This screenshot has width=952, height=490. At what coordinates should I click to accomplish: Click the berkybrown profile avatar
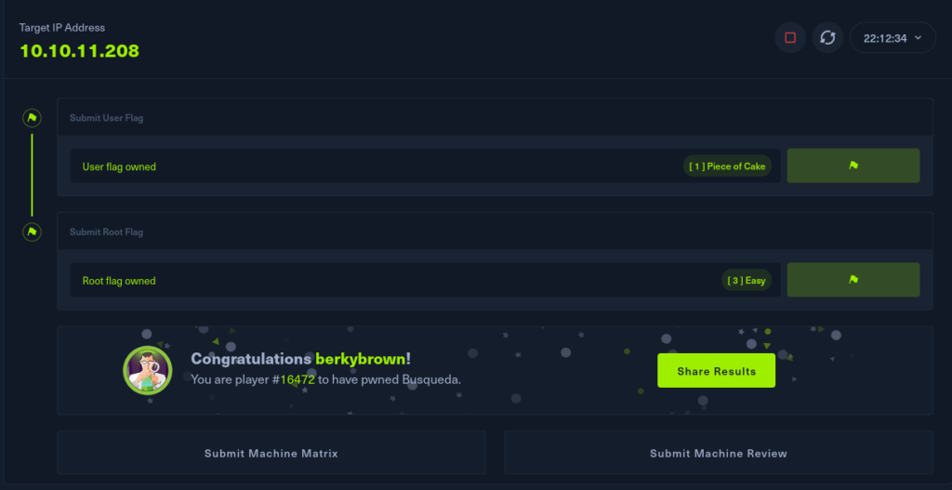(x=147, y=369)
